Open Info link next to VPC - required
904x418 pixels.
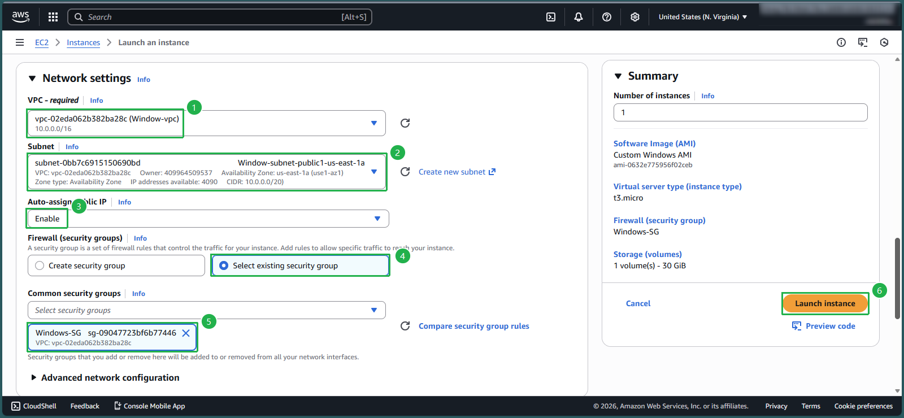[97, 101]
